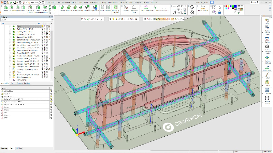Click the Features panel search field
Screen dimensions: 273x153
(x=26, y=20)
